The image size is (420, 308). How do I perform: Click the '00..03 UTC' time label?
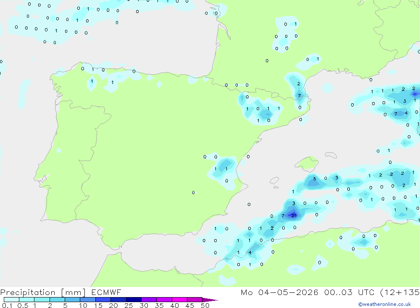pos(349,292)
